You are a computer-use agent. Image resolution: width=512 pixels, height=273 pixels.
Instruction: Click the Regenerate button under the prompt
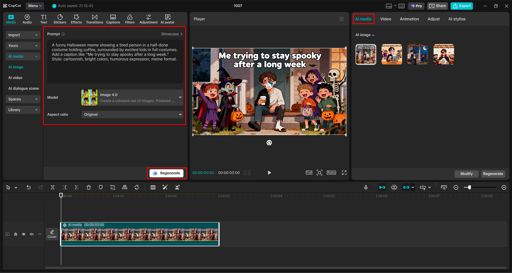click(x=167, y=173)
